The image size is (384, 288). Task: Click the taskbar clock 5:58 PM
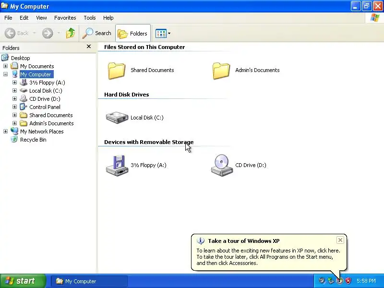(x=366, y=281)
